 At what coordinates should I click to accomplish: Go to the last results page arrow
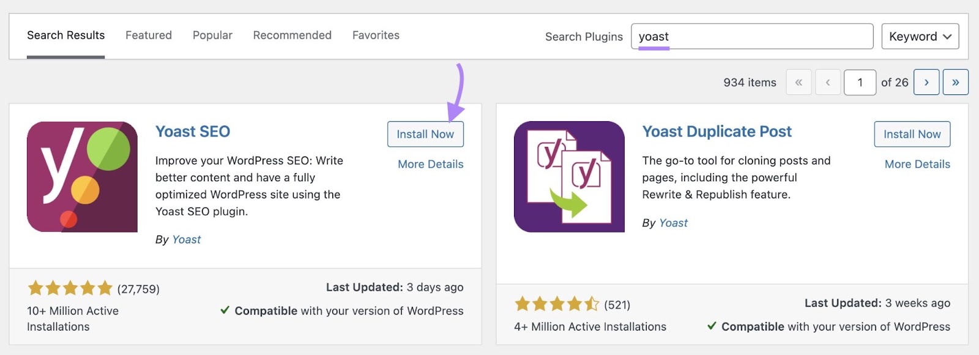956,82
